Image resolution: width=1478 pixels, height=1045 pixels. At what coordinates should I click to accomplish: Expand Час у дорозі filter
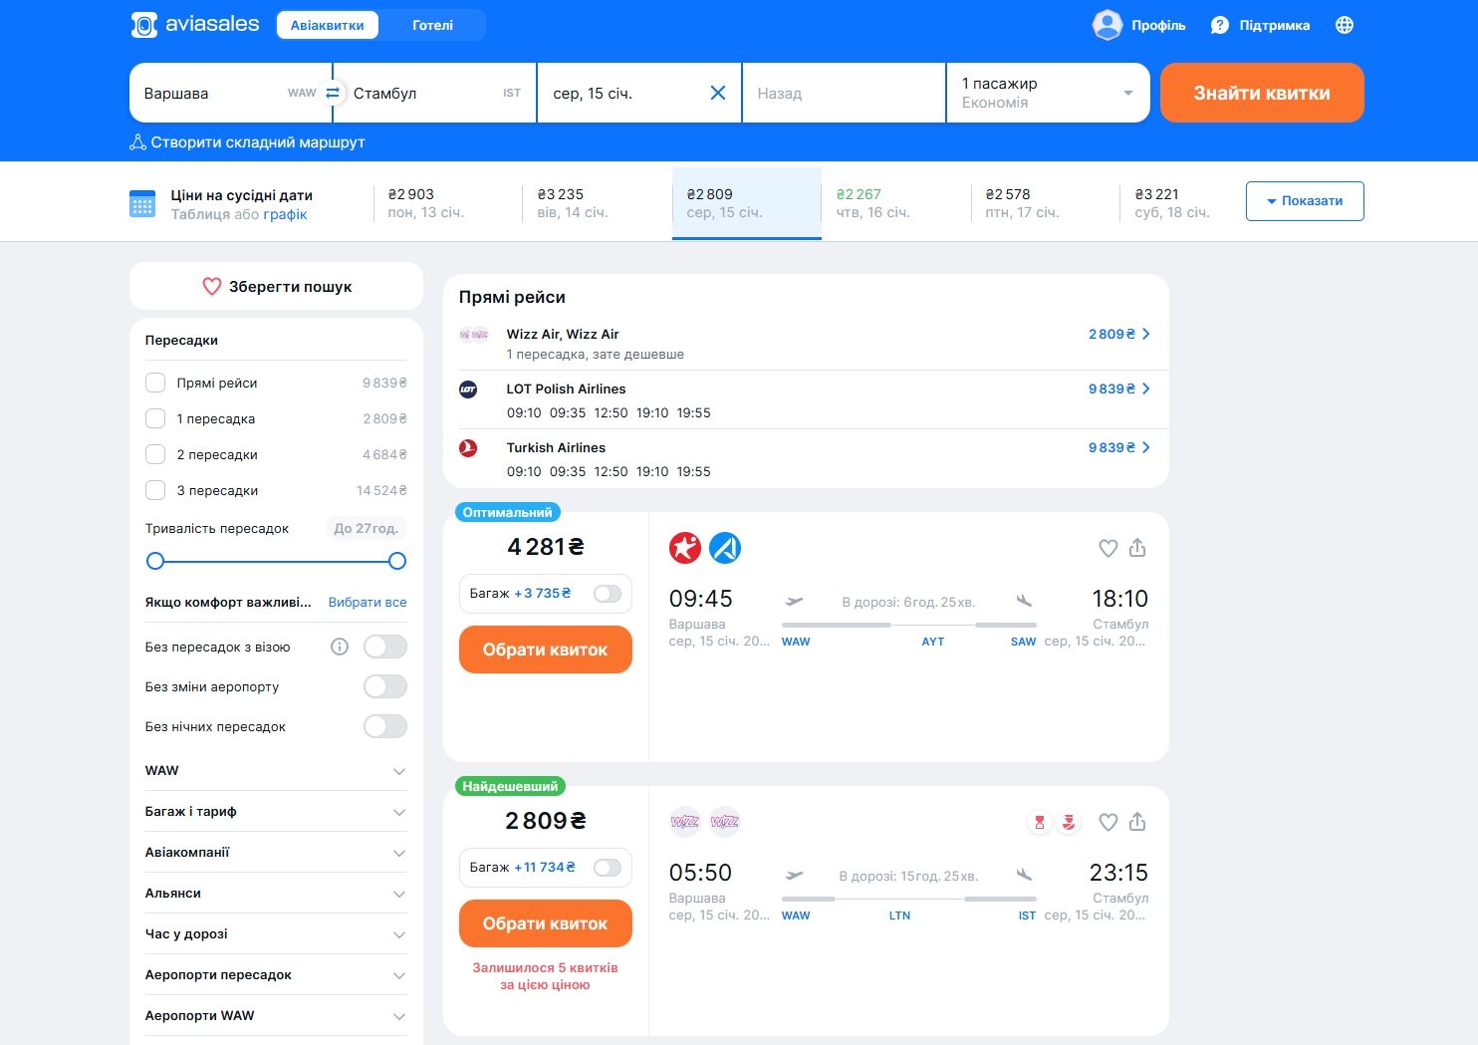click(x=276, y=934)
